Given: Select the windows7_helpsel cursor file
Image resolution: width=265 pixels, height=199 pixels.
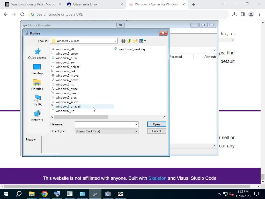Looking at the screenshot, I should pos(66,67).
